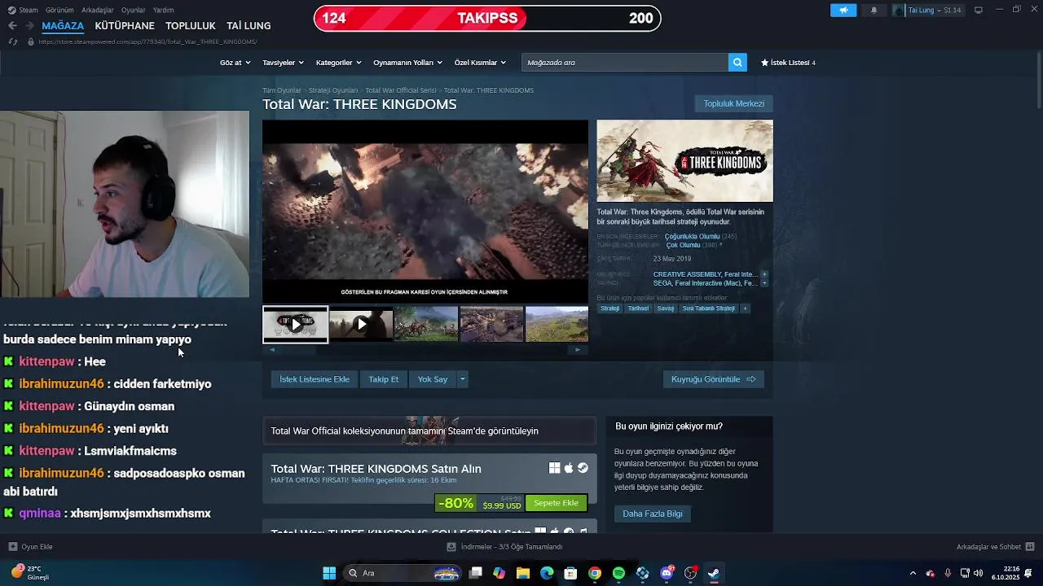This screenshot has width=1043, height=586.
Task: Click plus icon next to developer names
Action: [x=764, y=274]
